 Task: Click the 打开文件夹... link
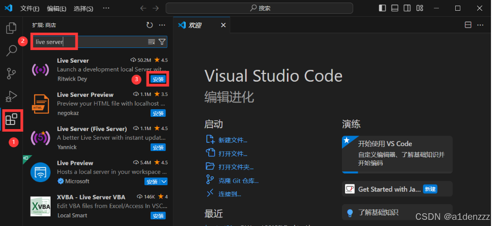(236, 167)
